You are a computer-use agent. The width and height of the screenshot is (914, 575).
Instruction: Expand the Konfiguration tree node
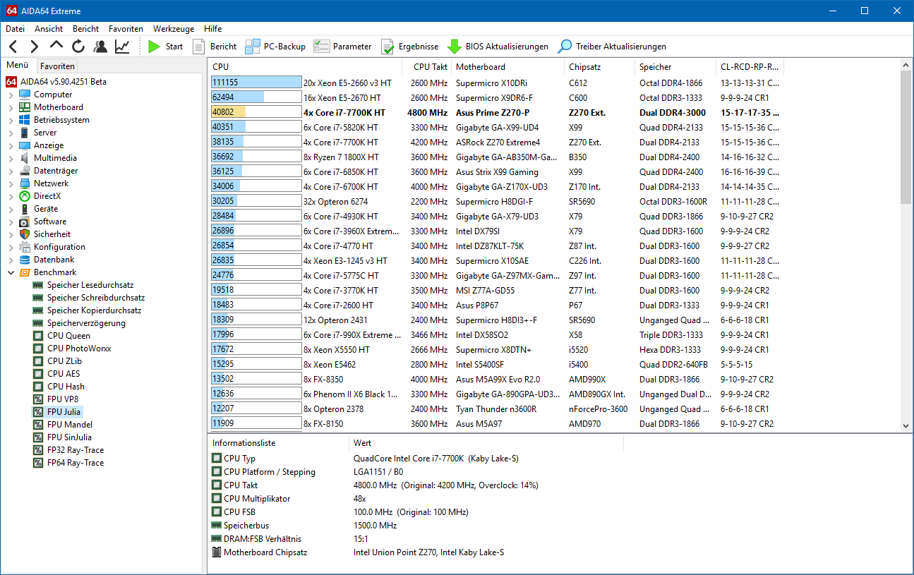coord(11,247)
